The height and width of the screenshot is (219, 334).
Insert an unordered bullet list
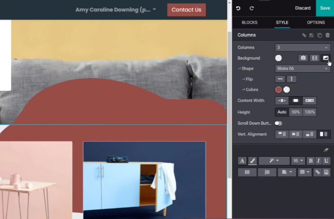(x=247, y=172)
